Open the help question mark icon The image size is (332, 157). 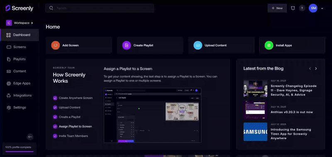[302, 8]
